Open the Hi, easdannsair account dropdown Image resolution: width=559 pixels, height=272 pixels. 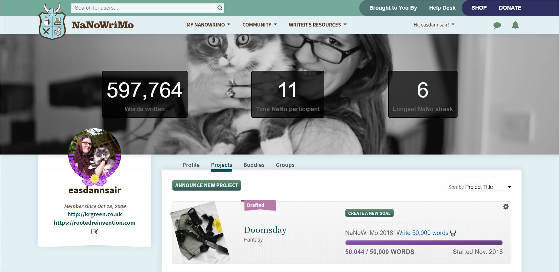pyautogui.click(x=434, y=25)
